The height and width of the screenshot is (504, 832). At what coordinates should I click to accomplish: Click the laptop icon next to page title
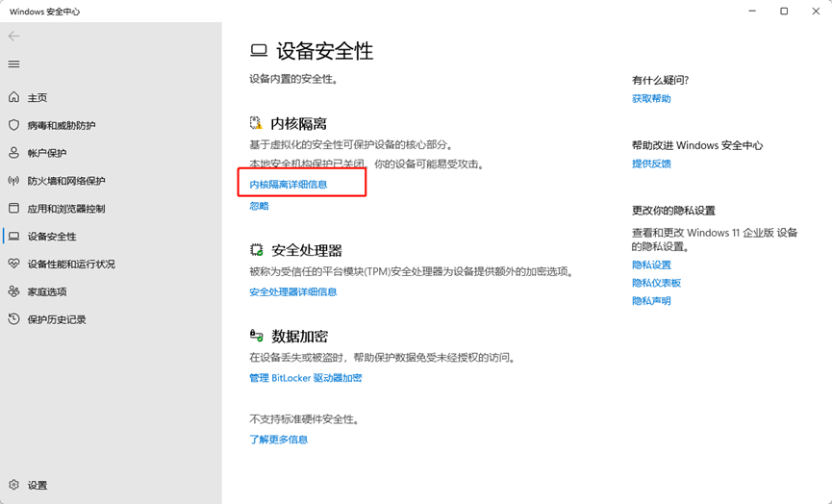pos(259,51)
